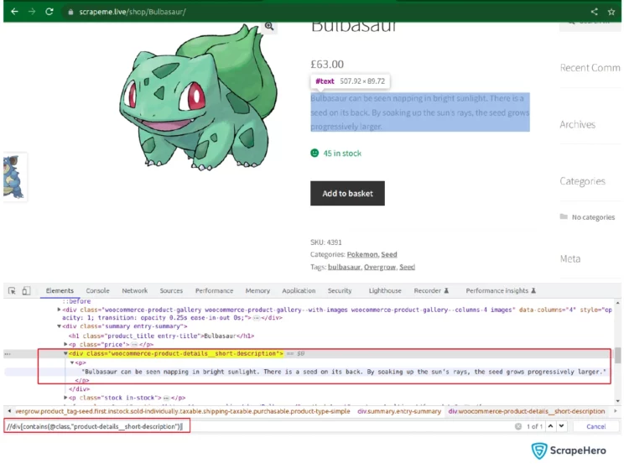
Task: Open the Overgrow tag link
Action: click(x=380, y=267)
